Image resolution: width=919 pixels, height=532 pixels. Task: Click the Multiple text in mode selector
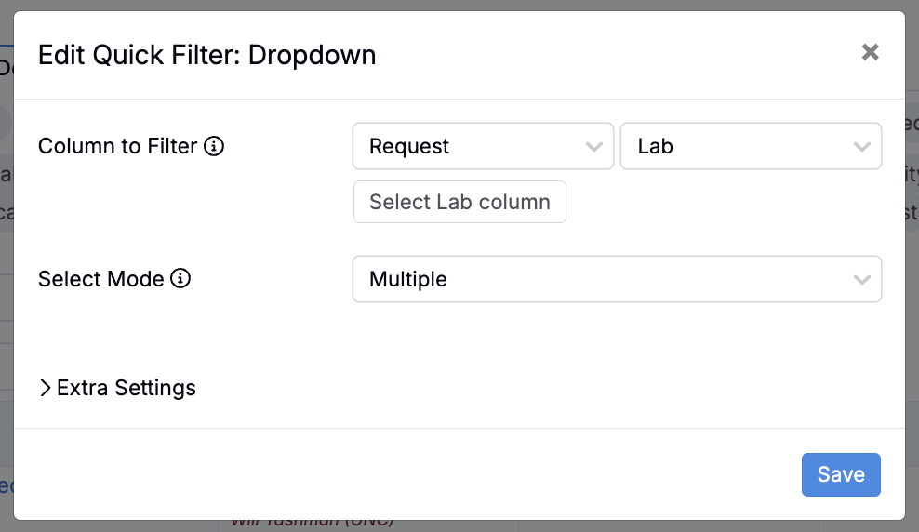click(x=408, y=280)
